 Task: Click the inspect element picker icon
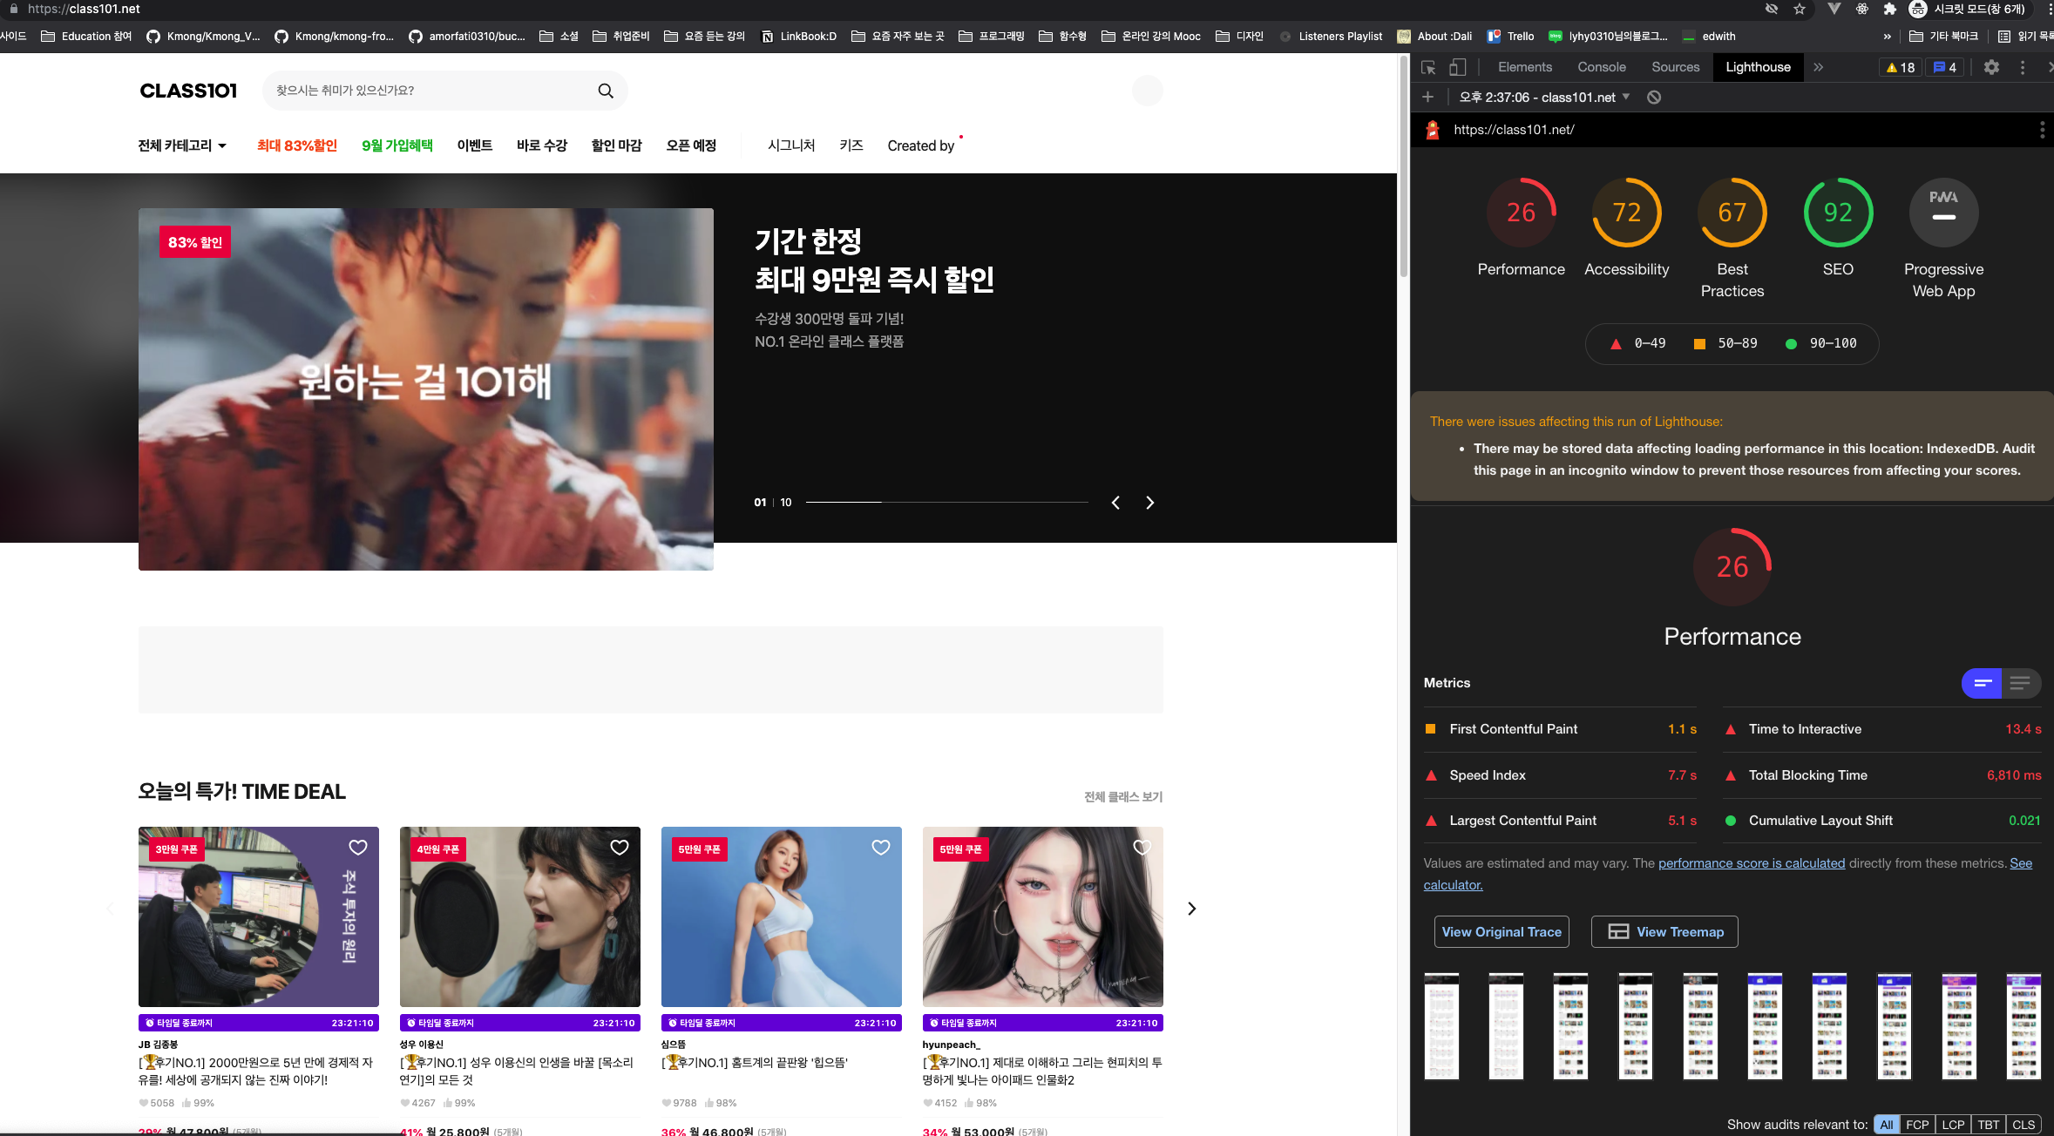(x=1428, y=67)
